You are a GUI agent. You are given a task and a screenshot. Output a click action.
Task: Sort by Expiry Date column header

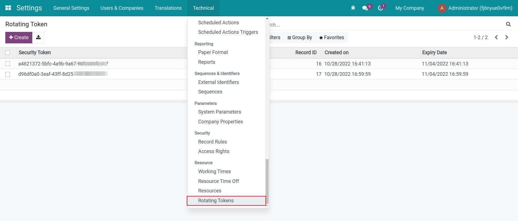pos(434,53)
